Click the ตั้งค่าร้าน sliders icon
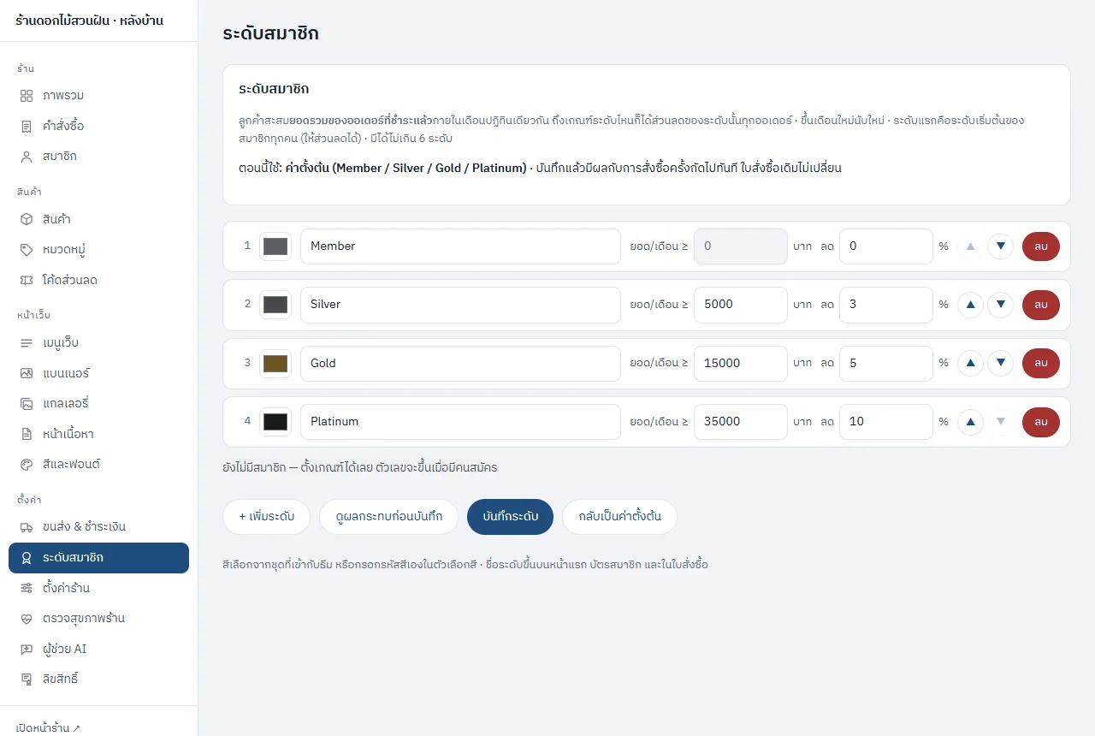The width and height of the screenshot is (1095, 736). coord(27,588)
